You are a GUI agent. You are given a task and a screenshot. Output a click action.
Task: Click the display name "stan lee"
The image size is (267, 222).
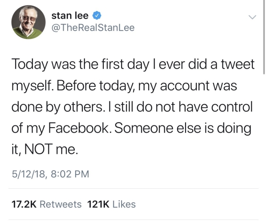tap(70, 16)
